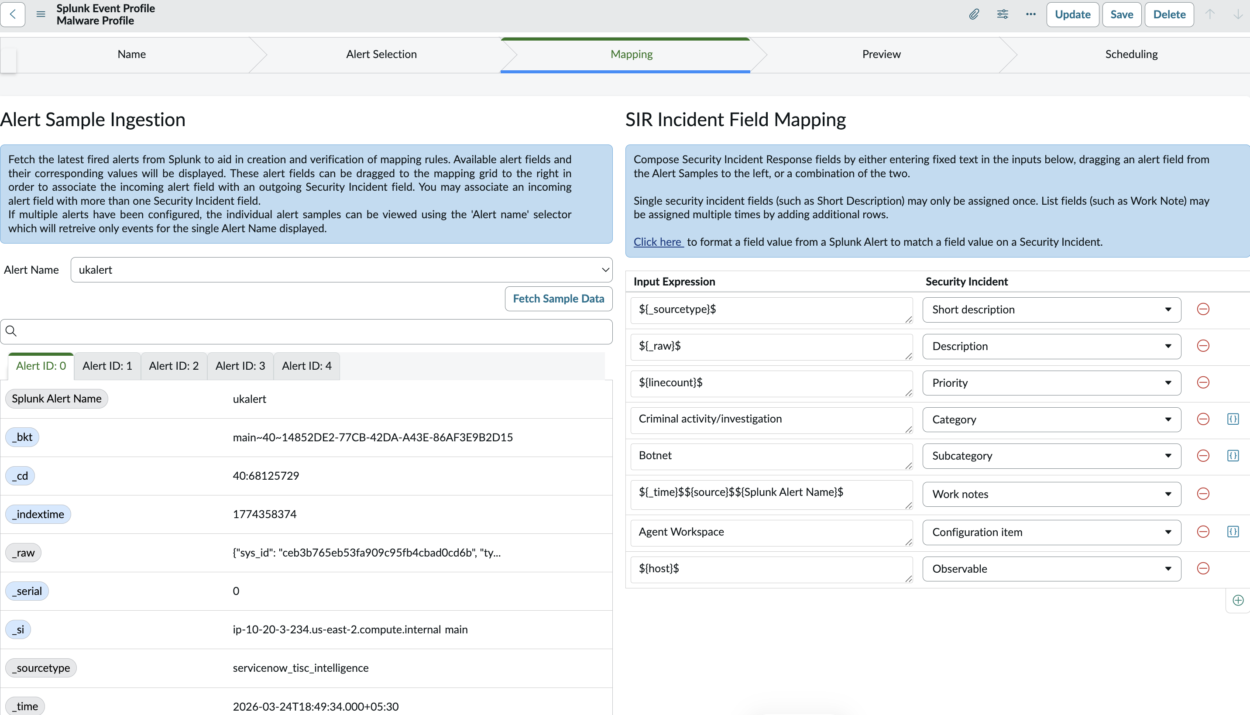Screen dimensions: 1250x715
Task: Select the _raw field pill
Action: (x=23, y=553)
